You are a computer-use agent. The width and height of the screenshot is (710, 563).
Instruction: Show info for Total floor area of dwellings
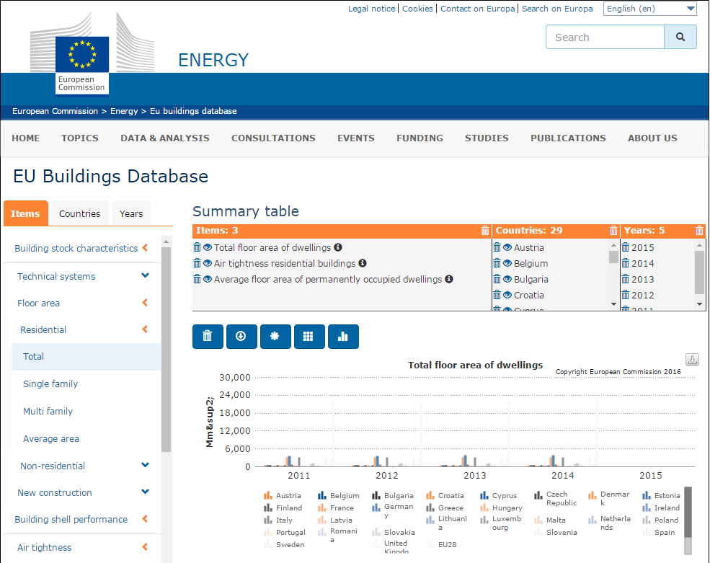click(x=338, y=247)
